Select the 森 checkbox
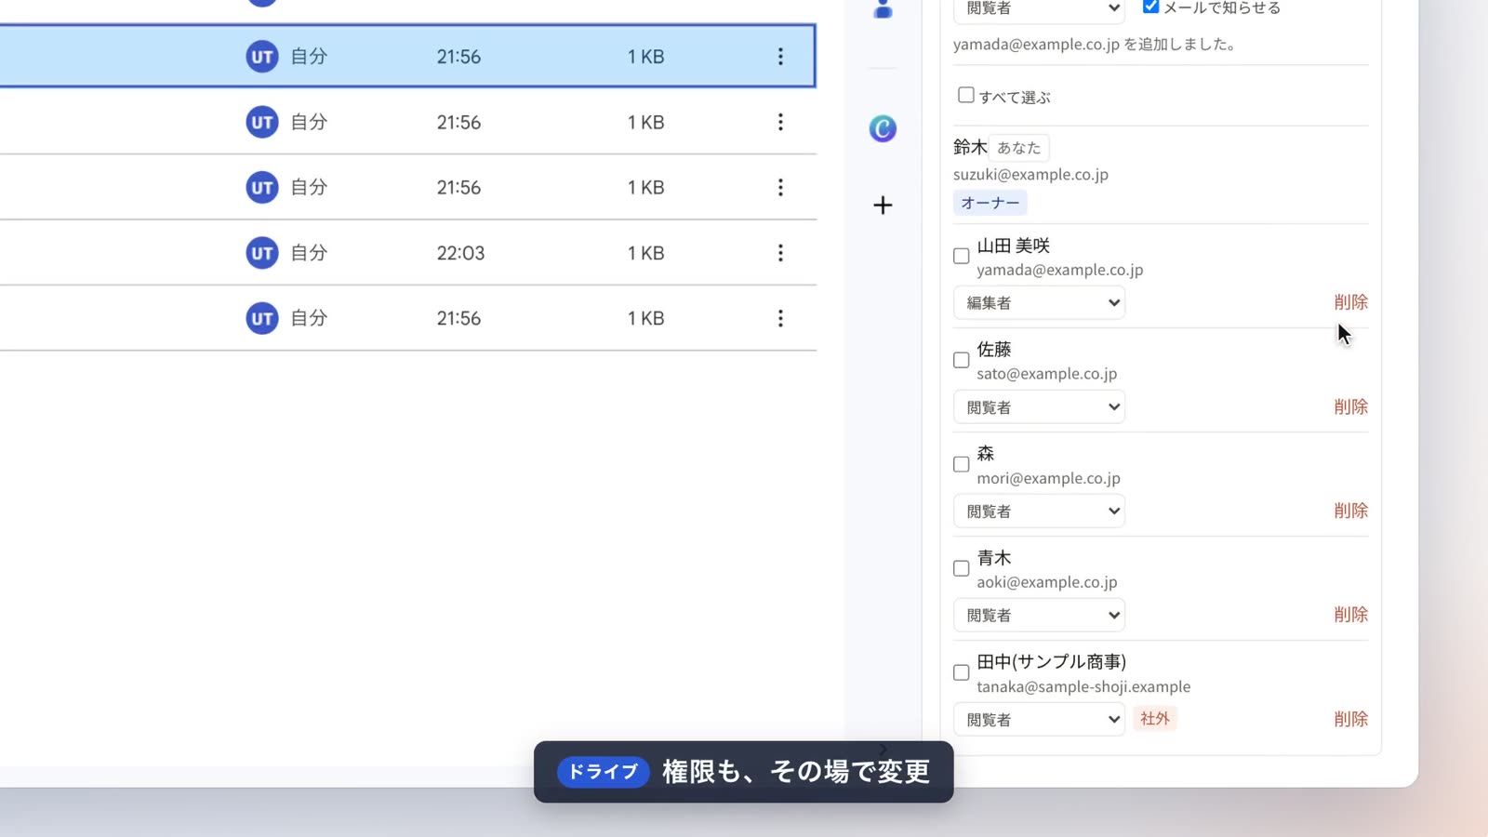Image resolution: width=1488 pixels, height=837 pixels. tap(962, 464)
